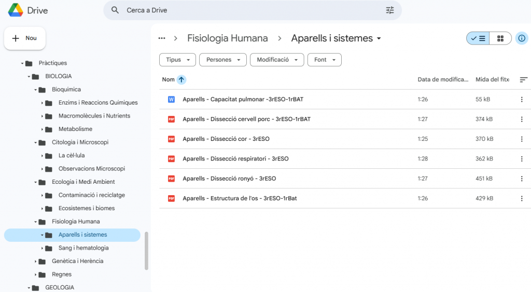The height and width of the screenshot is (292, 531).
Task: Open the Modificació filter dropdown
Action: point(276,60)
